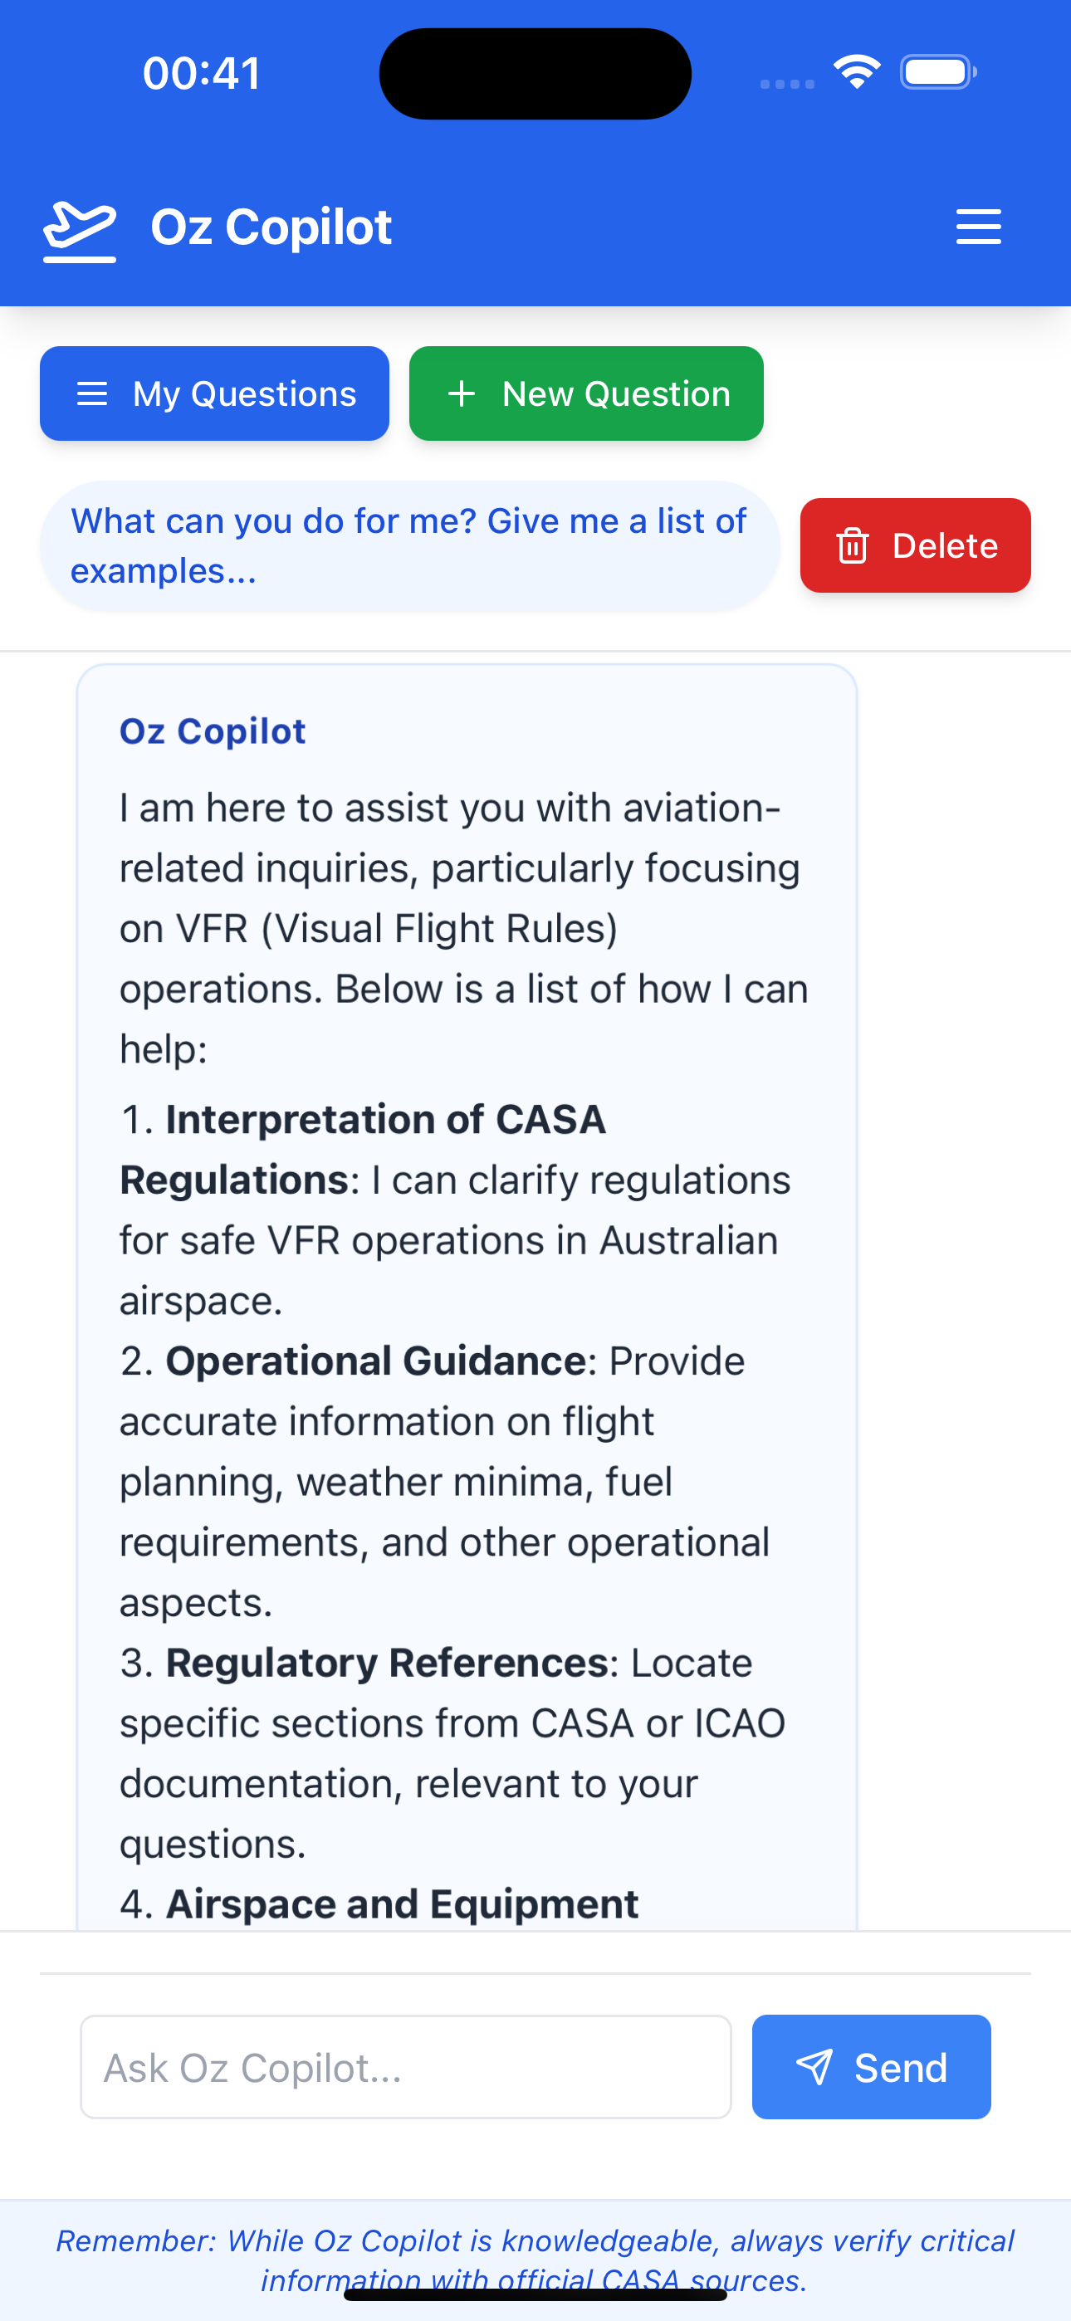
Task: Tap the plus icon on New Question
Action: [x=462, y=393]
